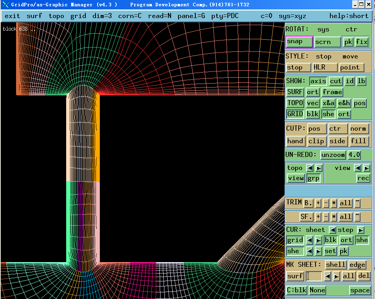Click the tilde button in the TRIM B. row
375x299 pixels.
(x=357, y=203)
